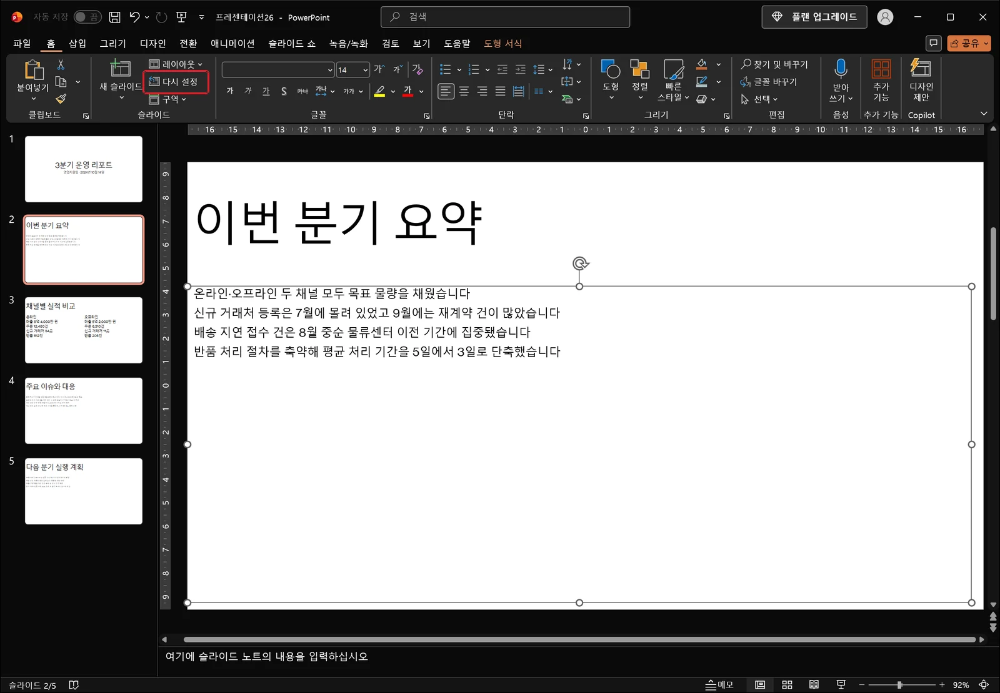The image size is (1000, 693).
Task: Apply yellow text highlight color
Action: click(x=379, y=92)
